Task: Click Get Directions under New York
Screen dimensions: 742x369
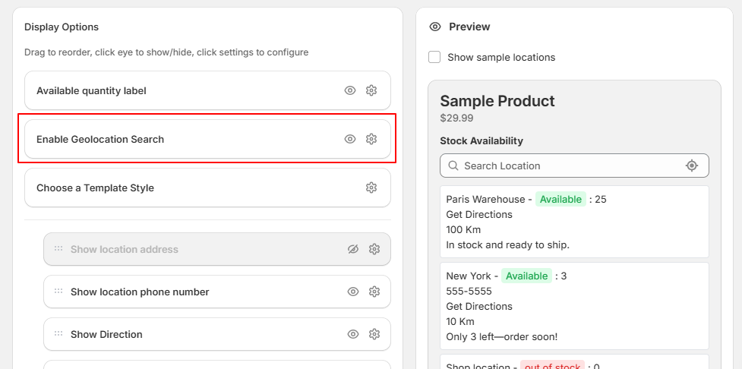Action: coord(479,306)
